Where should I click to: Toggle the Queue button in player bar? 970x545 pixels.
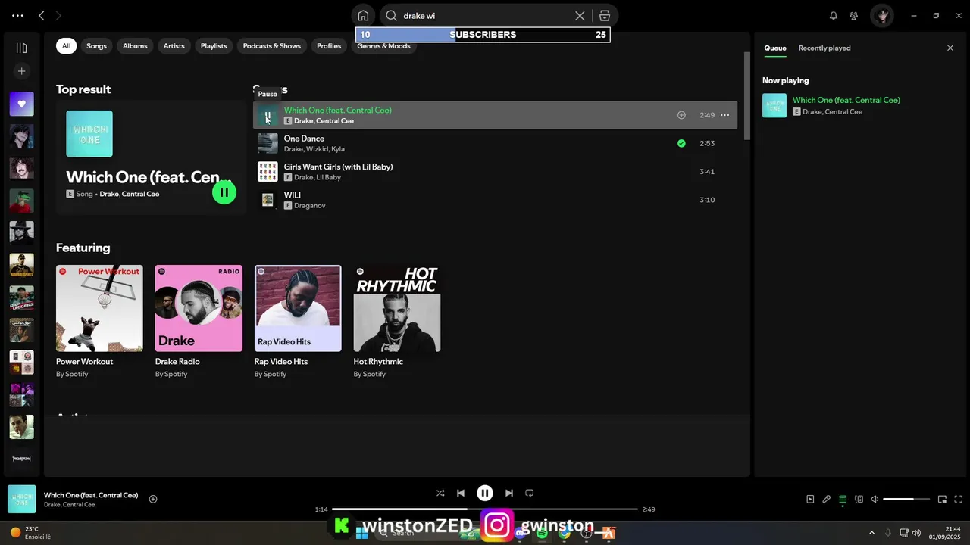coord(843,499)
